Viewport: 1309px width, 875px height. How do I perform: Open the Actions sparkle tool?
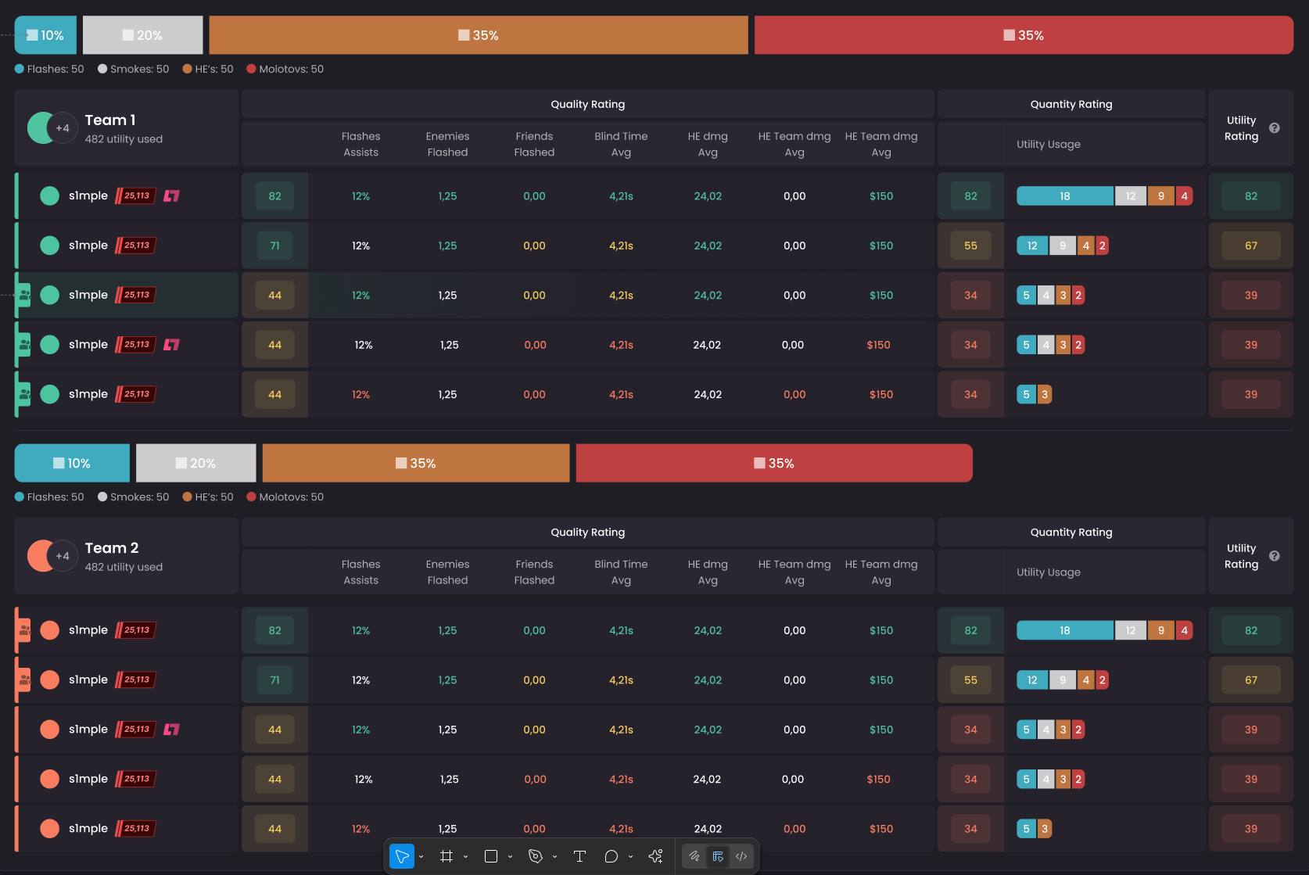tap(655, 856)
